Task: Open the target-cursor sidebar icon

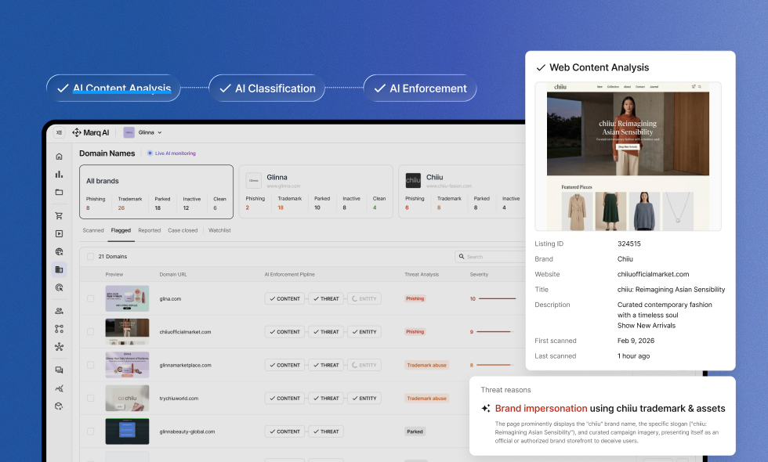Action: (x=60, y=288)
